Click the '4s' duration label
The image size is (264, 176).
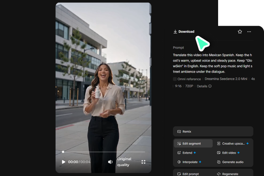[253, 79]
